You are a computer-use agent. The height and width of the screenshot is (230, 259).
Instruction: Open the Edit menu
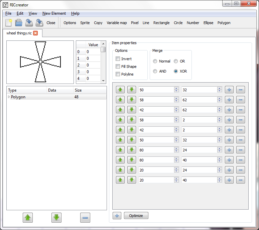coord(20,13)
